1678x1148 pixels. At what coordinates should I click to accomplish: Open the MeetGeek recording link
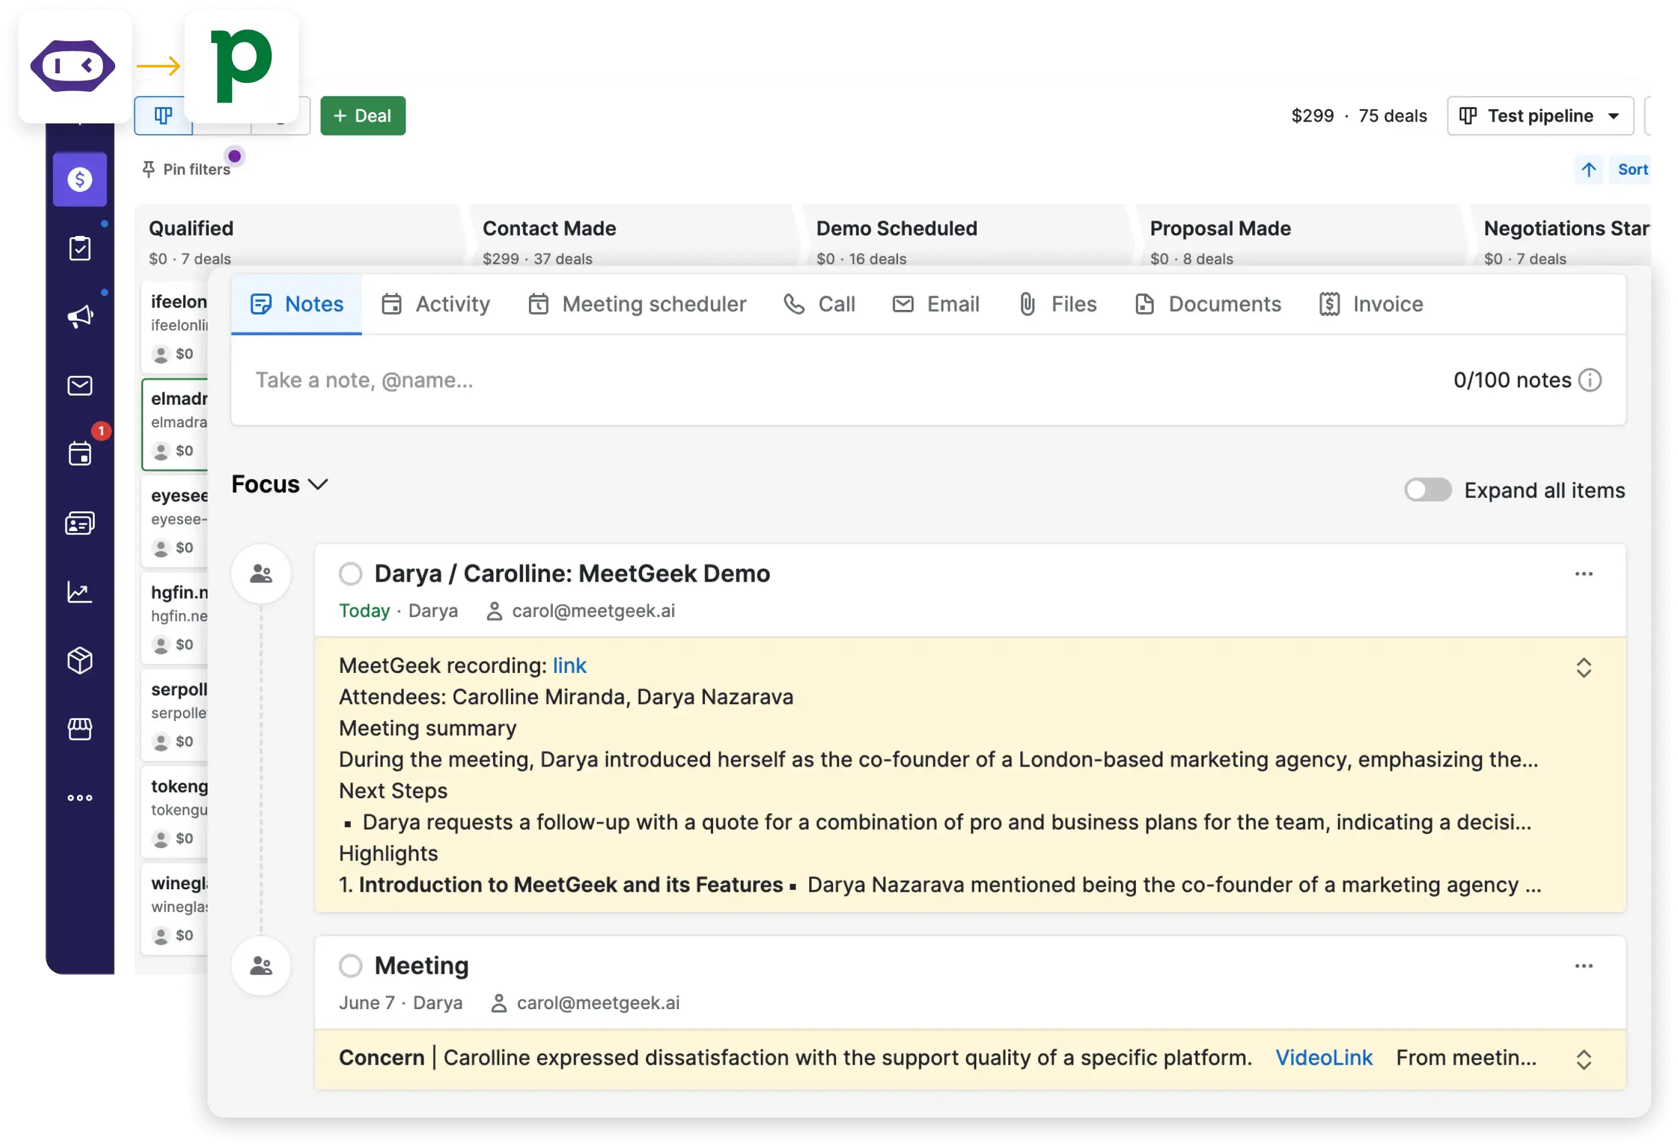pos(569,665)
